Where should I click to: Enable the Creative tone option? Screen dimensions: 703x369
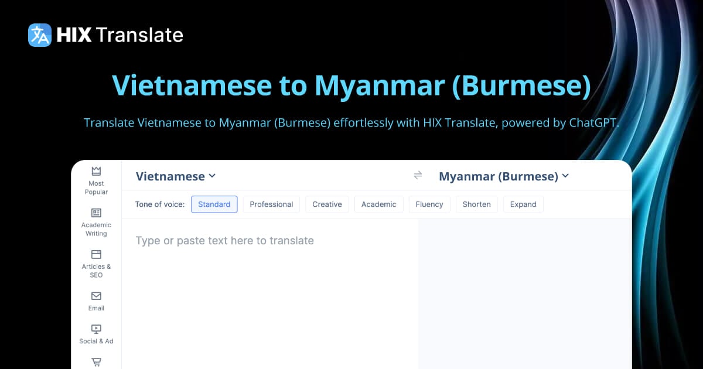coord(327,204)
